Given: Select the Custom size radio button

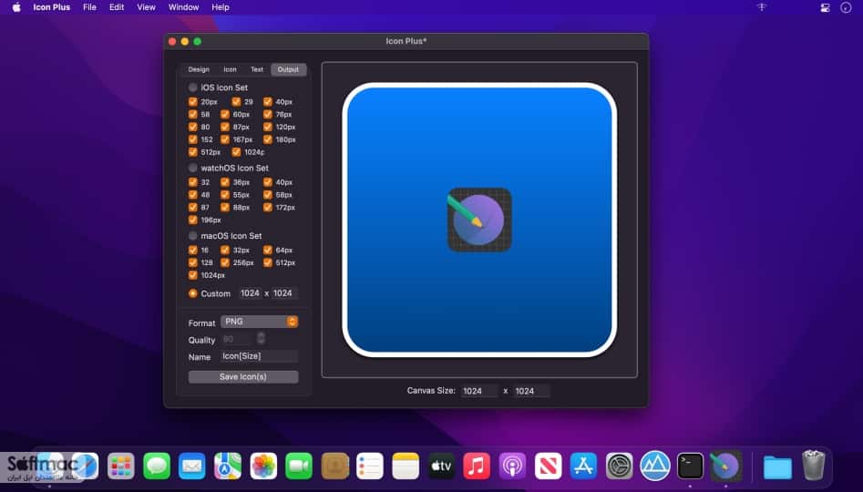Looking at the screenshot, I should 192,293.
